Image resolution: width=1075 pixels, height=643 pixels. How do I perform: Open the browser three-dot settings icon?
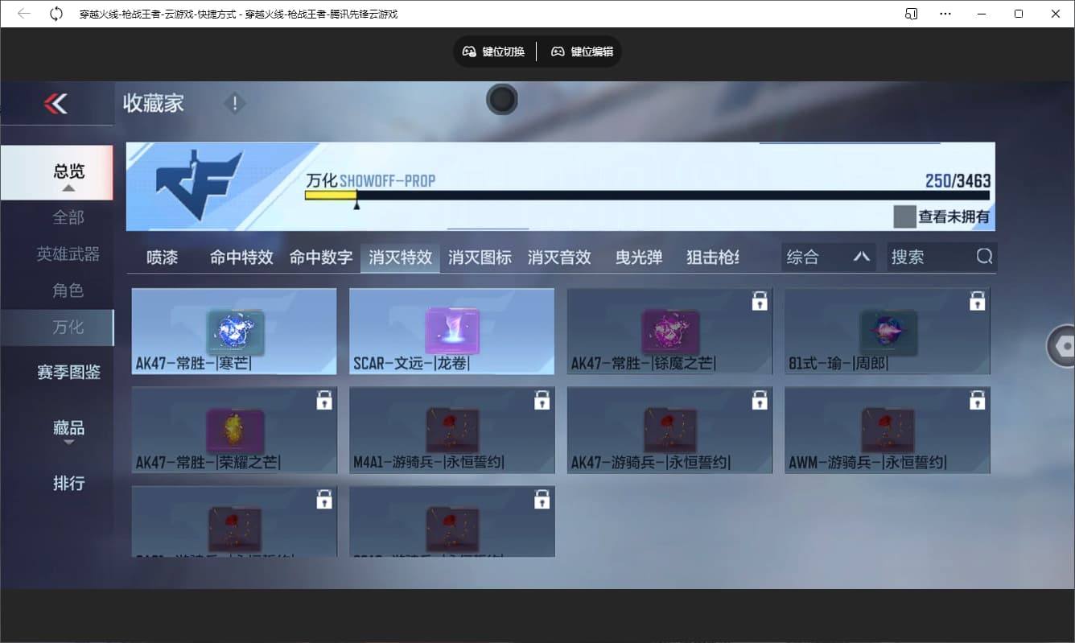(x=945, y=13)
